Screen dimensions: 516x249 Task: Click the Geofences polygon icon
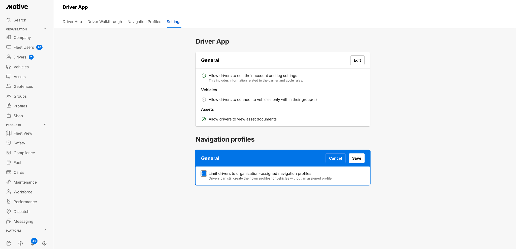[x=9, y=87]
